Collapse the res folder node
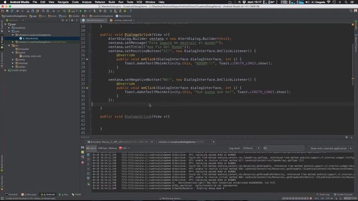358x201 pixels. pyautogui.click(x=9, y=46)
